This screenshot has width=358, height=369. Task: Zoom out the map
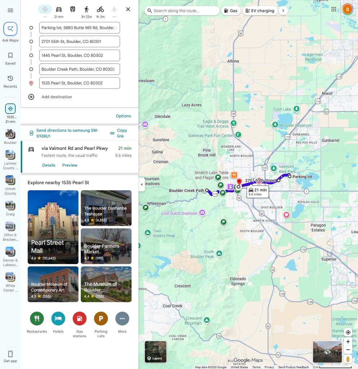point(348,350)
